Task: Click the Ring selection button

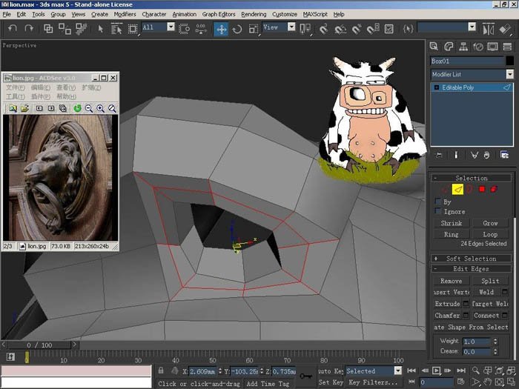Action: (x=452, y=234)
